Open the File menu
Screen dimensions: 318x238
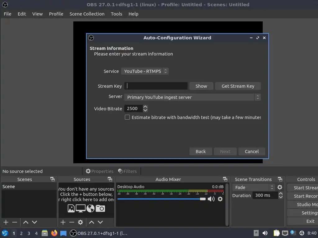pyautogui.click(x=7, y=14)
